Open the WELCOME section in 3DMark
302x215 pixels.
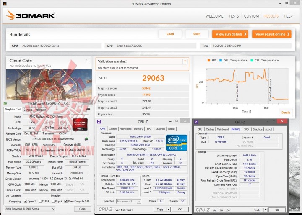click(214, 16)
